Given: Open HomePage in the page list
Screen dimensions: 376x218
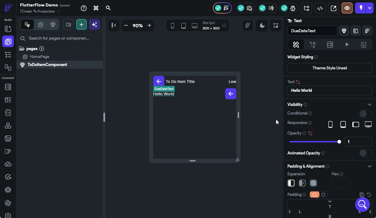Looking at the screenshot, I should click(x=39, y=57).
